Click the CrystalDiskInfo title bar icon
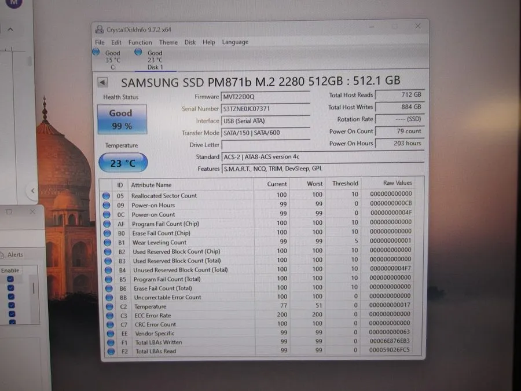Image resolution: width=521 pixels, height=391 pixels. coord(99,30)
